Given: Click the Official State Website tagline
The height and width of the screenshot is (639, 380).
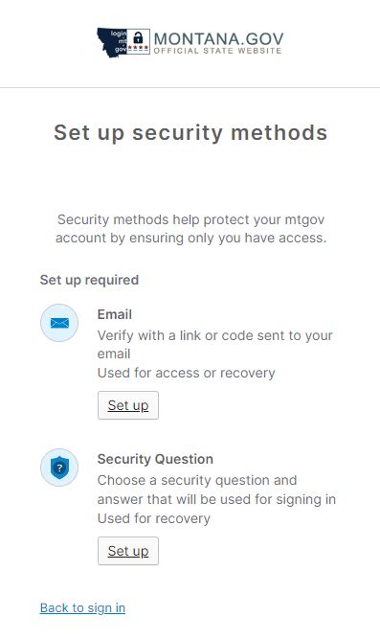Looking at the screenshot, I should (217, 51).
